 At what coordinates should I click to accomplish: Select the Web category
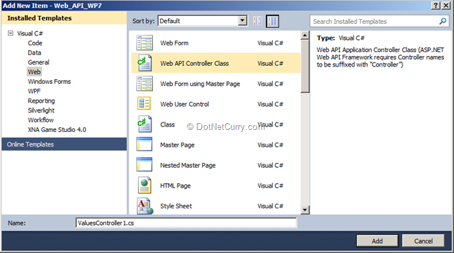[34, 72]
